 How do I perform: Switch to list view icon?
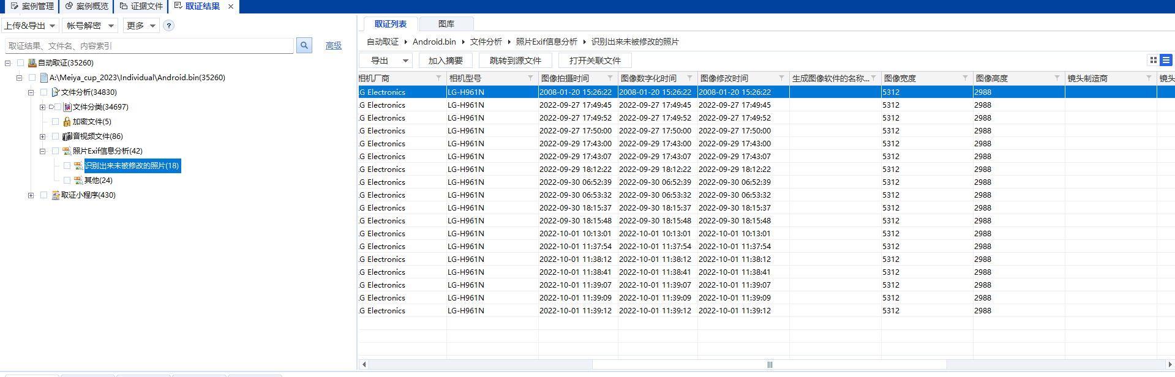click(x=1166, y=60)
